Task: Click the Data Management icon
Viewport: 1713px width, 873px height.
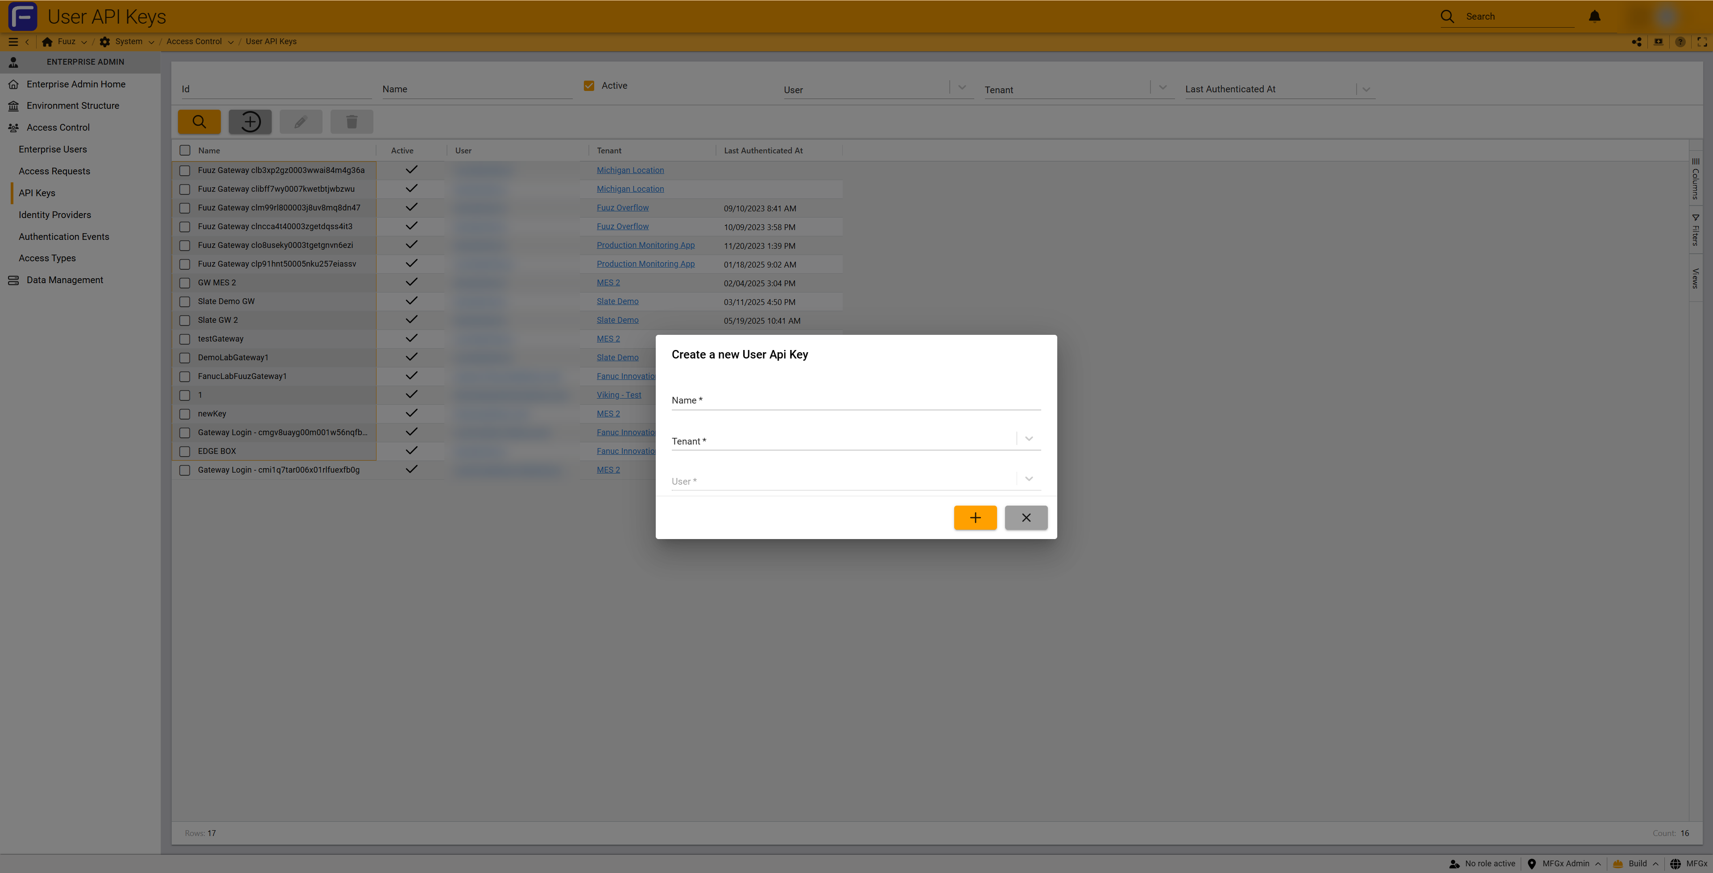Action: click(13, 280)
